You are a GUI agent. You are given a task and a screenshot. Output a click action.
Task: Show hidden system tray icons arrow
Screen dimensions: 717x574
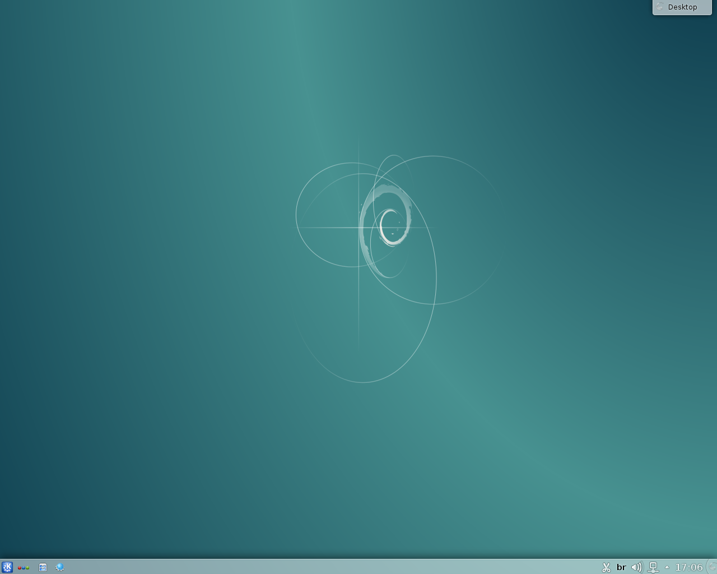[667, 567]
